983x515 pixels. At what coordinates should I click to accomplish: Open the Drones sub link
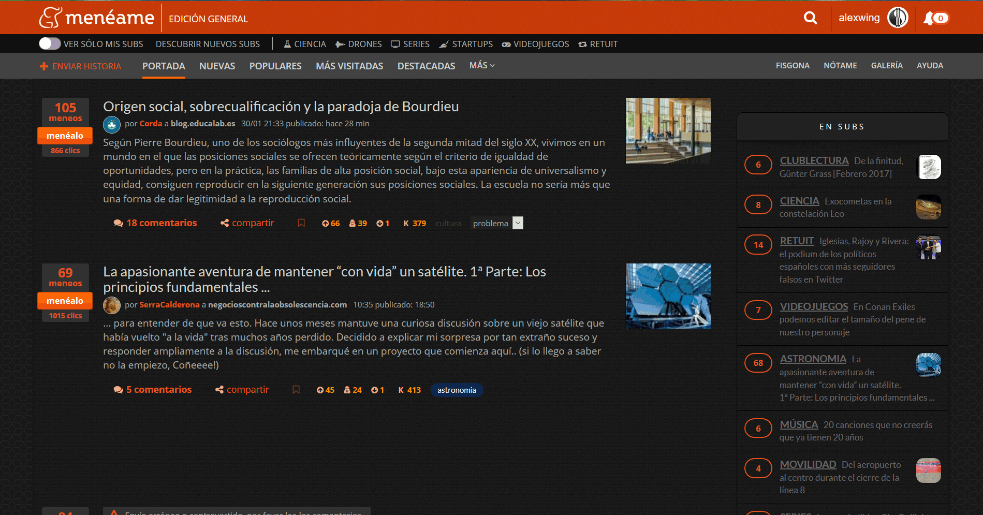[359, 44]
